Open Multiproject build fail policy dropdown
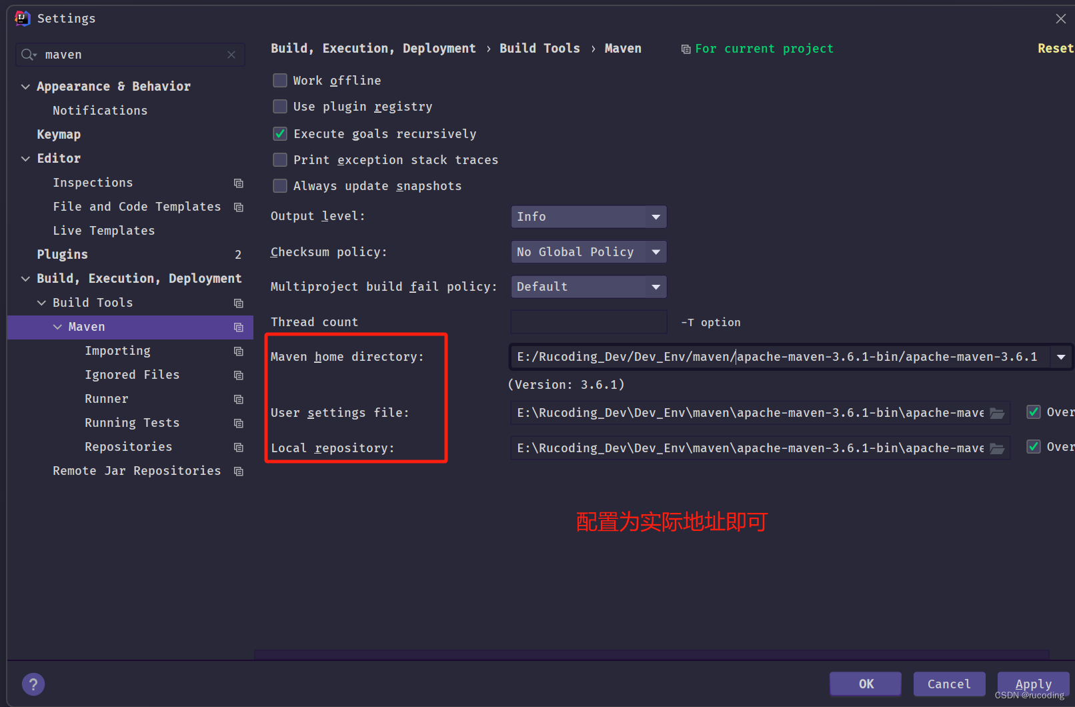Screen dimensions: 1075x707 pos(589,287)
